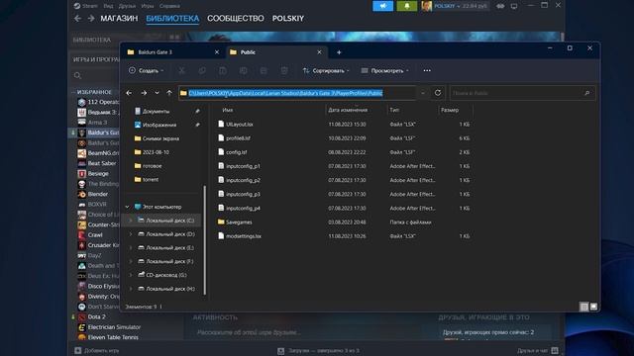Collapse the Этот компьютер tree node
The width and height of the screenshot is (634, 356).
coord(128,207)
